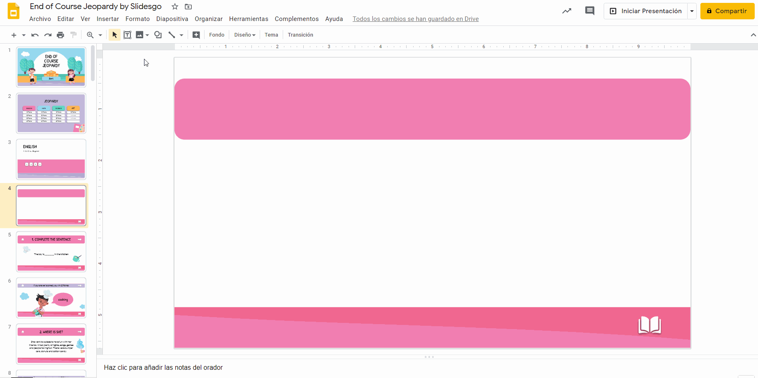The image size is (758, 378).
Task: Click the Fondo background button
Action: click(x=217, y=35)
